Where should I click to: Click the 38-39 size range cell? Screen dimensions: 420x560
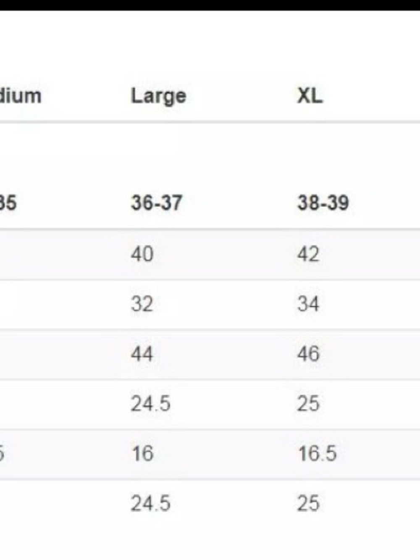[323, 203]
